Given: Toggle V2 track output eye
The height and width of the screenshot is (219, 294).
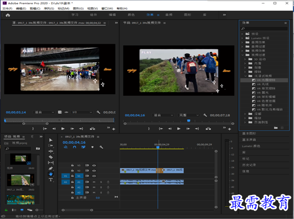Looking at the screenshot, I should click(94, 171).
